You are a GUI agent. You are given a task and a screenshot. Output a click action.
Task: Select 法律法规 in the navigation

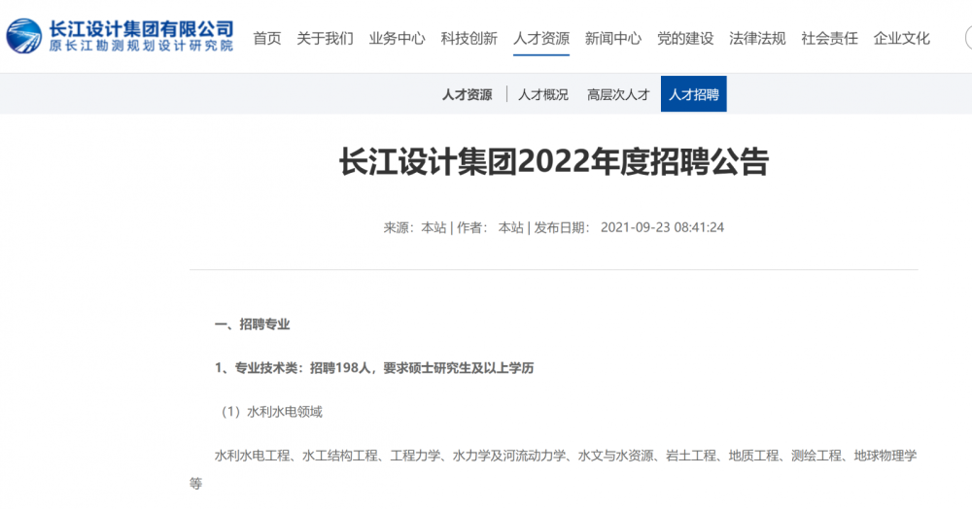pyautogui.click(x=757, y=39)
